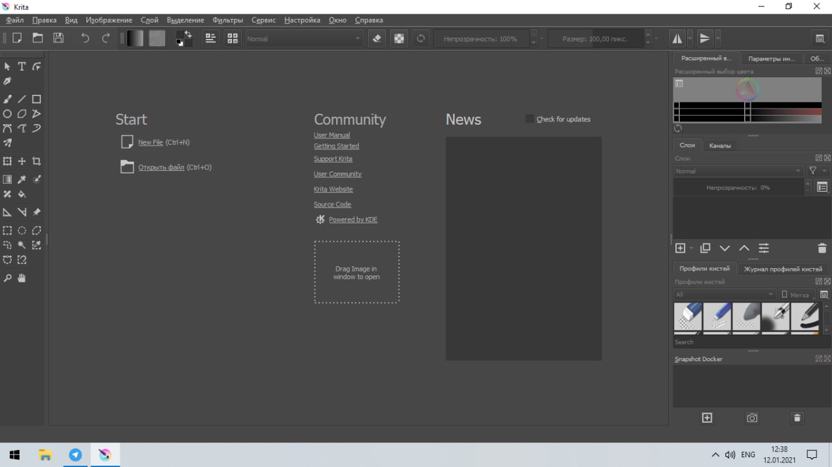
Task: Open the Фильтры menu
Action: point(227,20)
